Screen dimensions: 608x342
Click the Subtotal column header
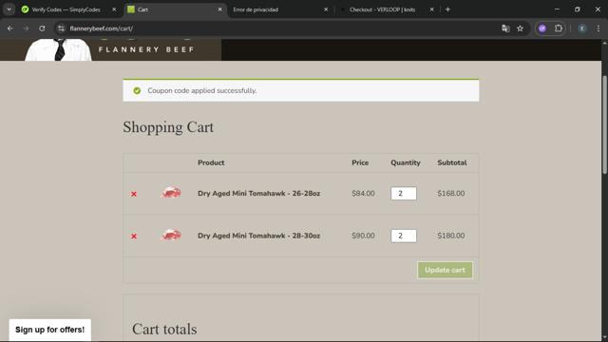[452, 162]
